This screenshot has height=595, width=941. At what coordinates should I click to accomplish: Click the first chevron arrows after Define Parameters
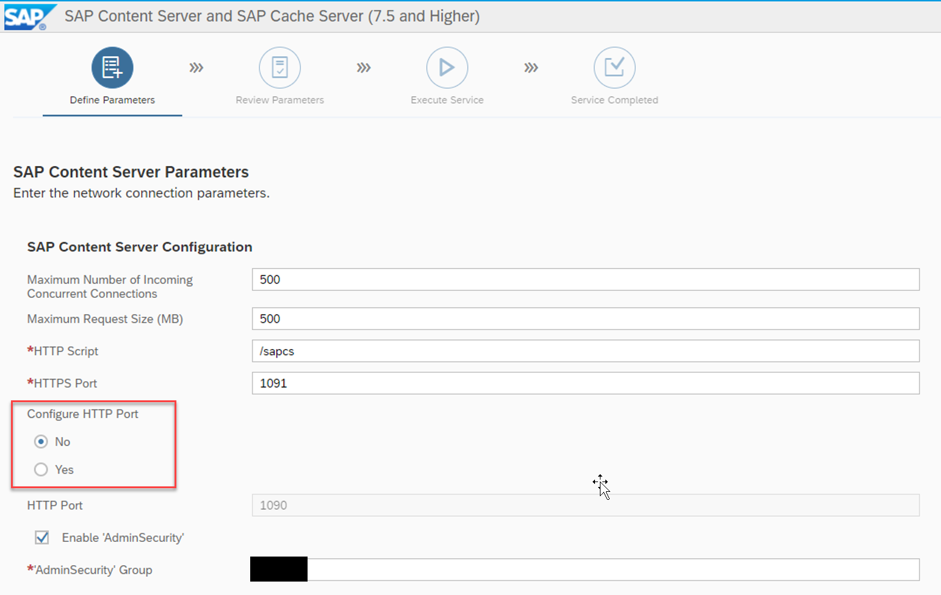(x=196, y=67)
